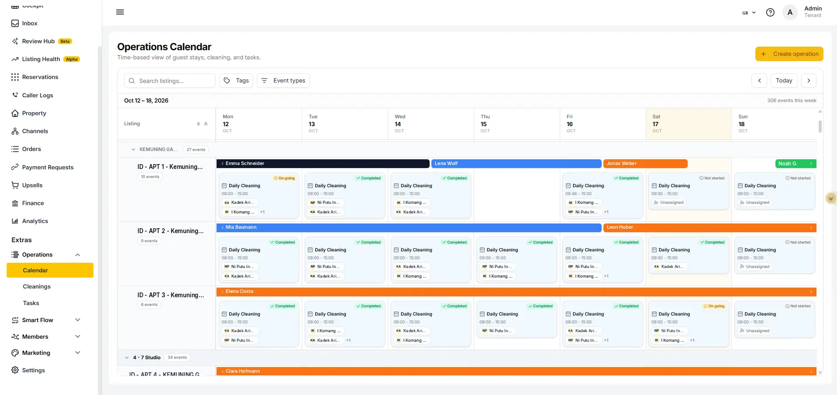Open Mia Baumann reservation bar
The width and height of the screenshot is (837, 395).
click(x=409, y=227)
